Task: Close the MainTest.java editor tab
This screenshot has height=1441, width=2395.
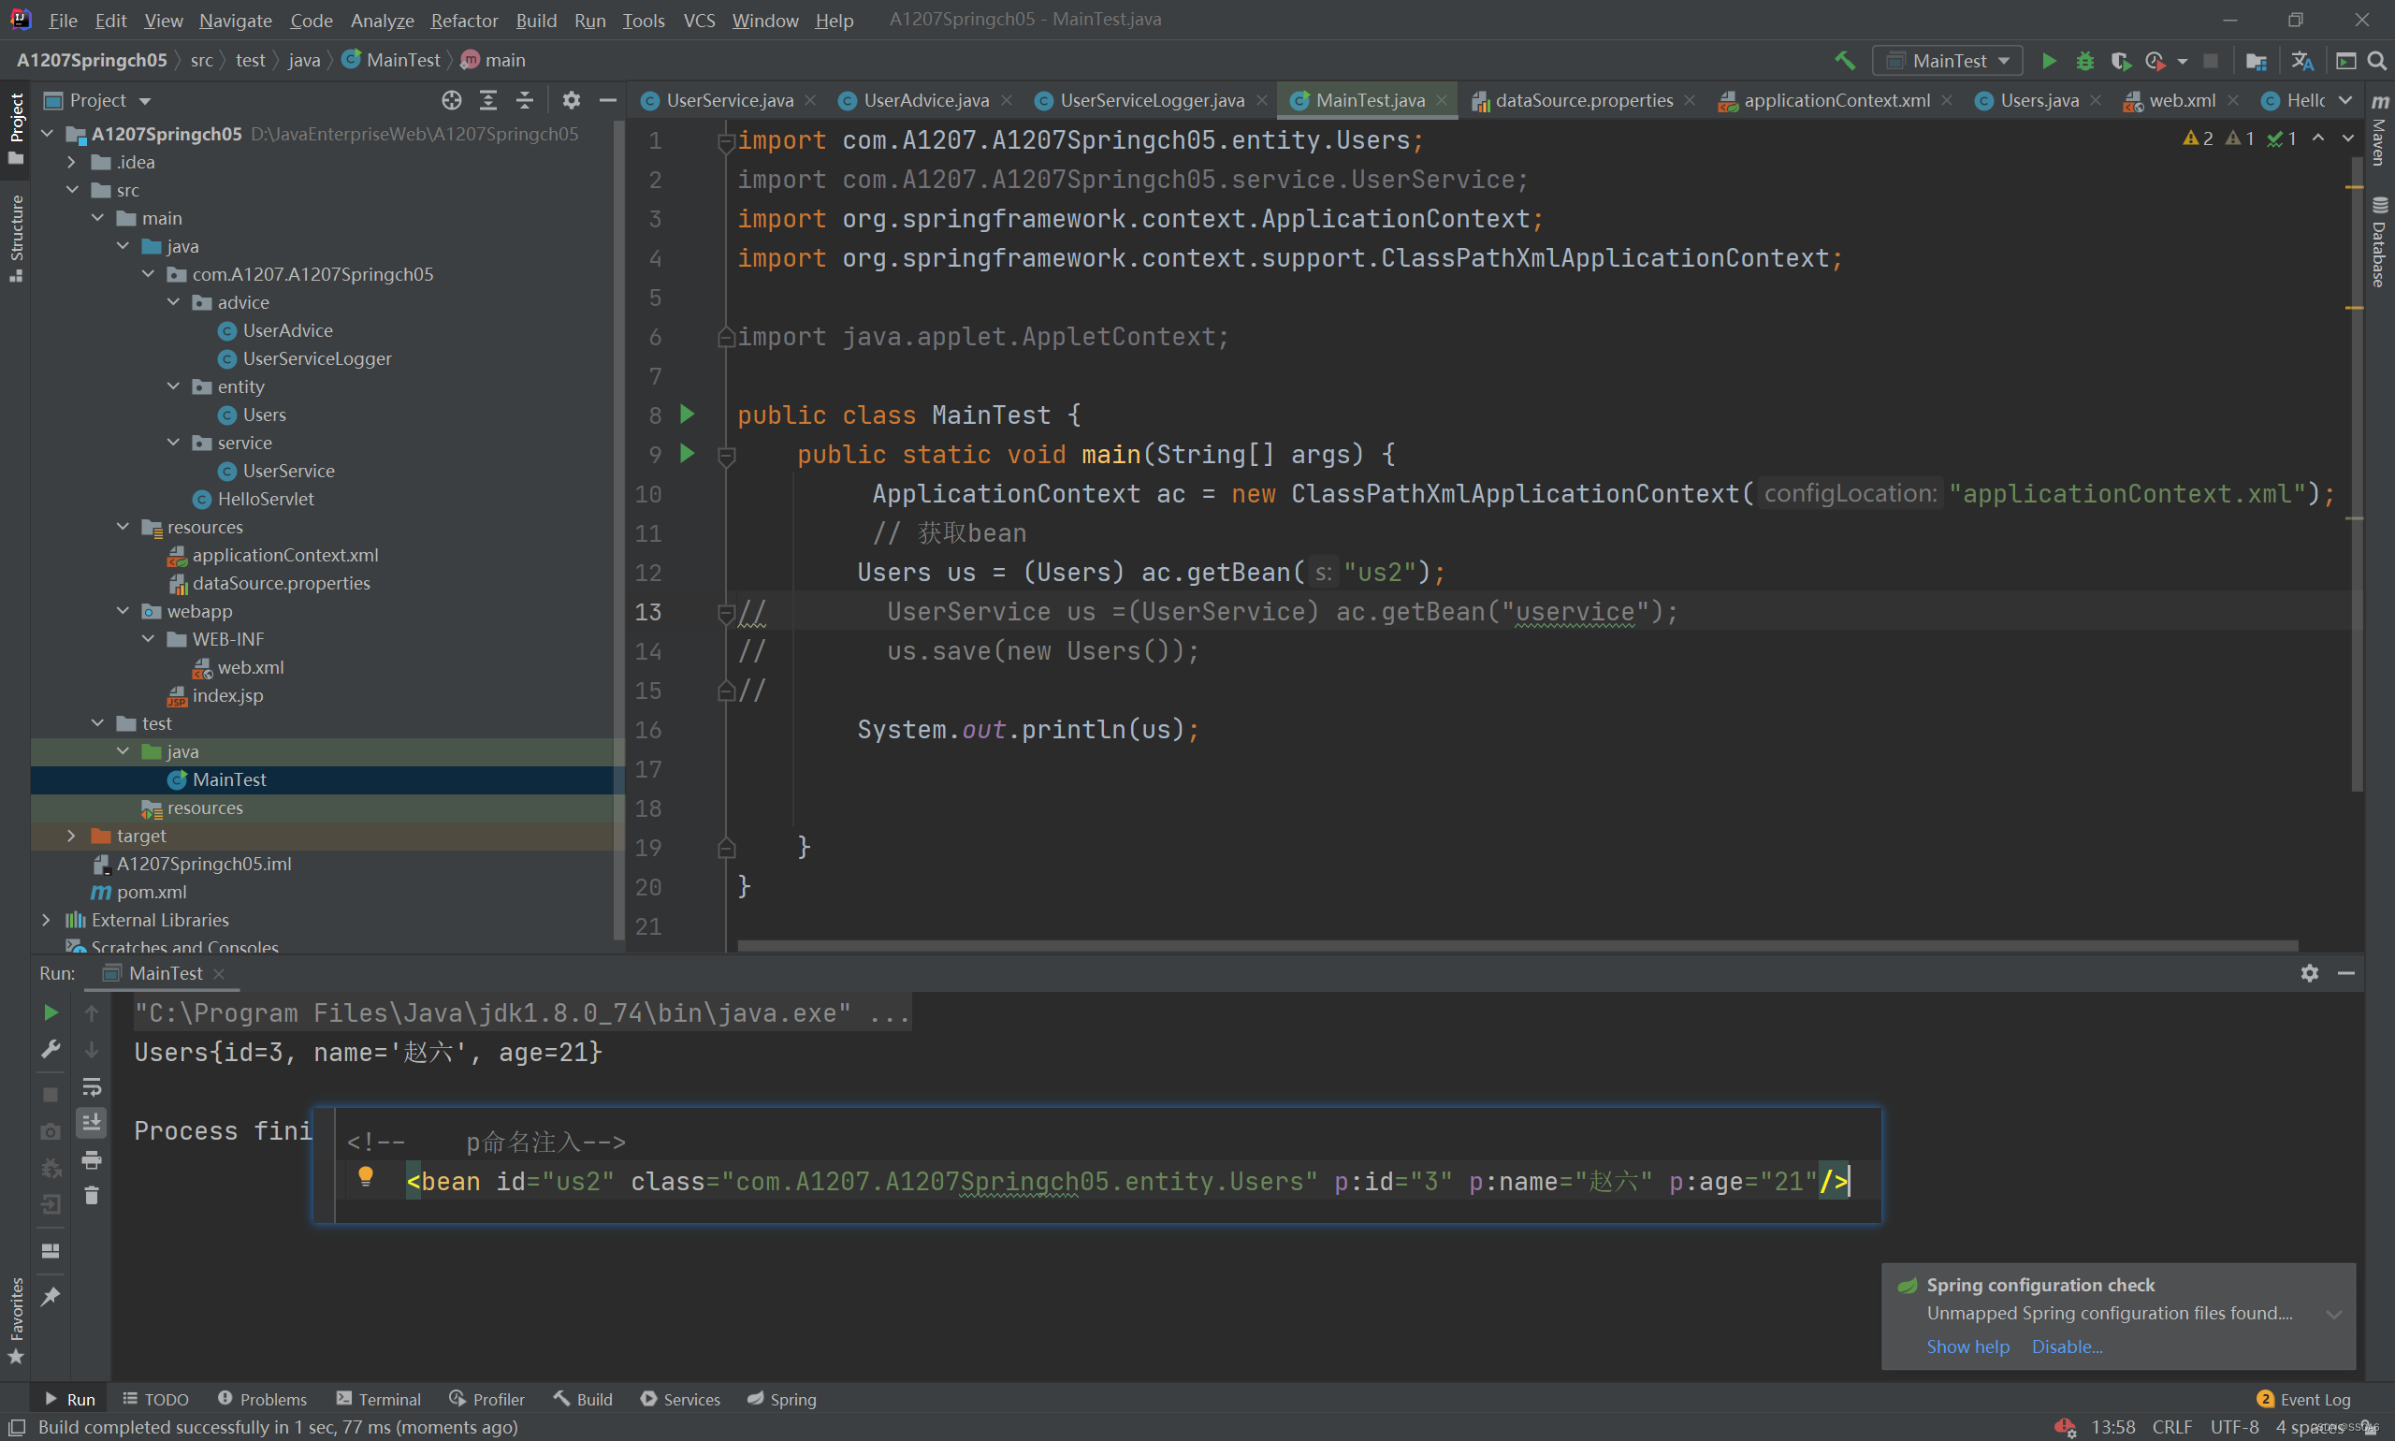Action: pos(1442,100)
